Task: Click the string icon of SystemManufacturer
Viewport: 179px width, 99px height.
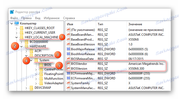Action: tap(68, 88)
